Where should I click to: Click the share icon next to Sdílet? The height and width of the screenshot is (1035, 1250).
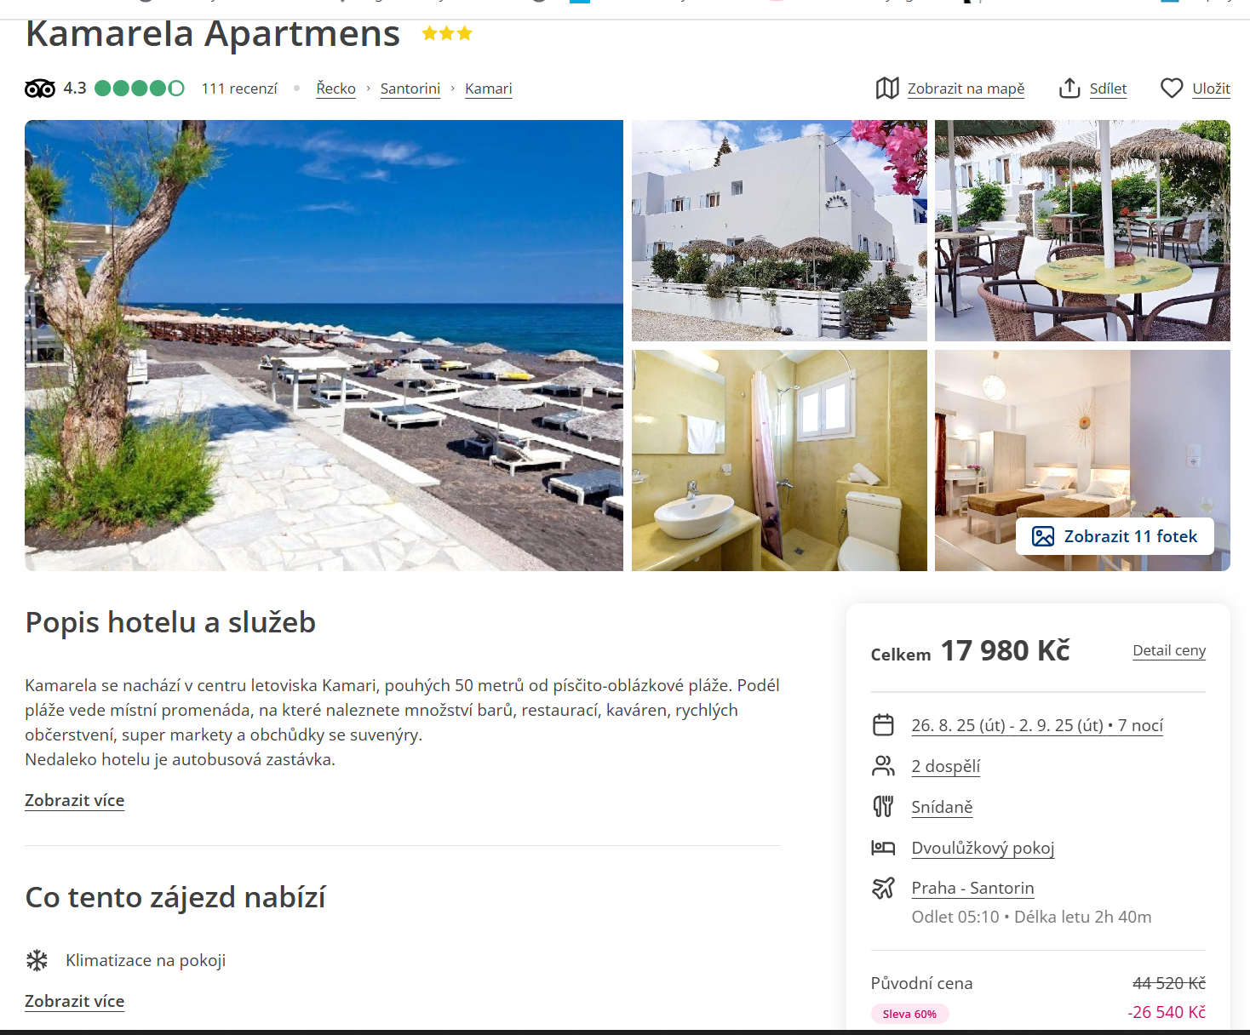(x=1069, y=89)
